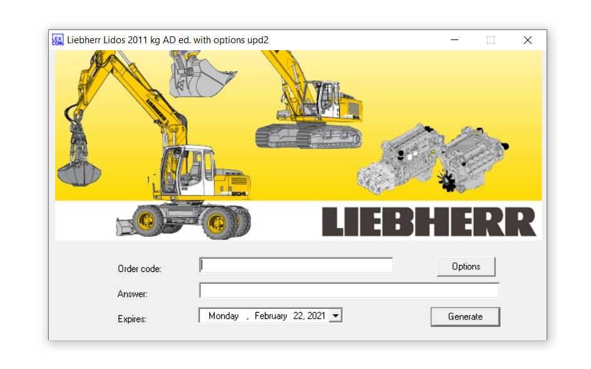
Task: Minimize the Liebherr Lidos window
Action: tap(455, 40)
